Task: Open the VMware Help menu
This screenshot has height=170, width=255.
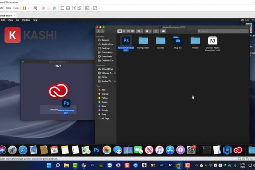Action: 16,8
